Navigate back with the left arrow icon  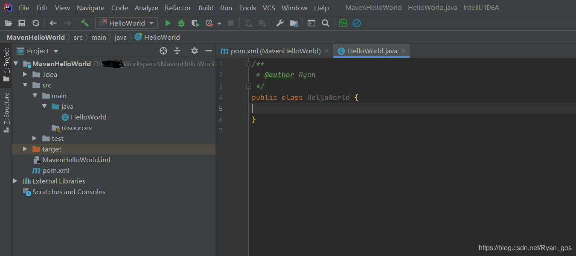(x=53, y=23)
